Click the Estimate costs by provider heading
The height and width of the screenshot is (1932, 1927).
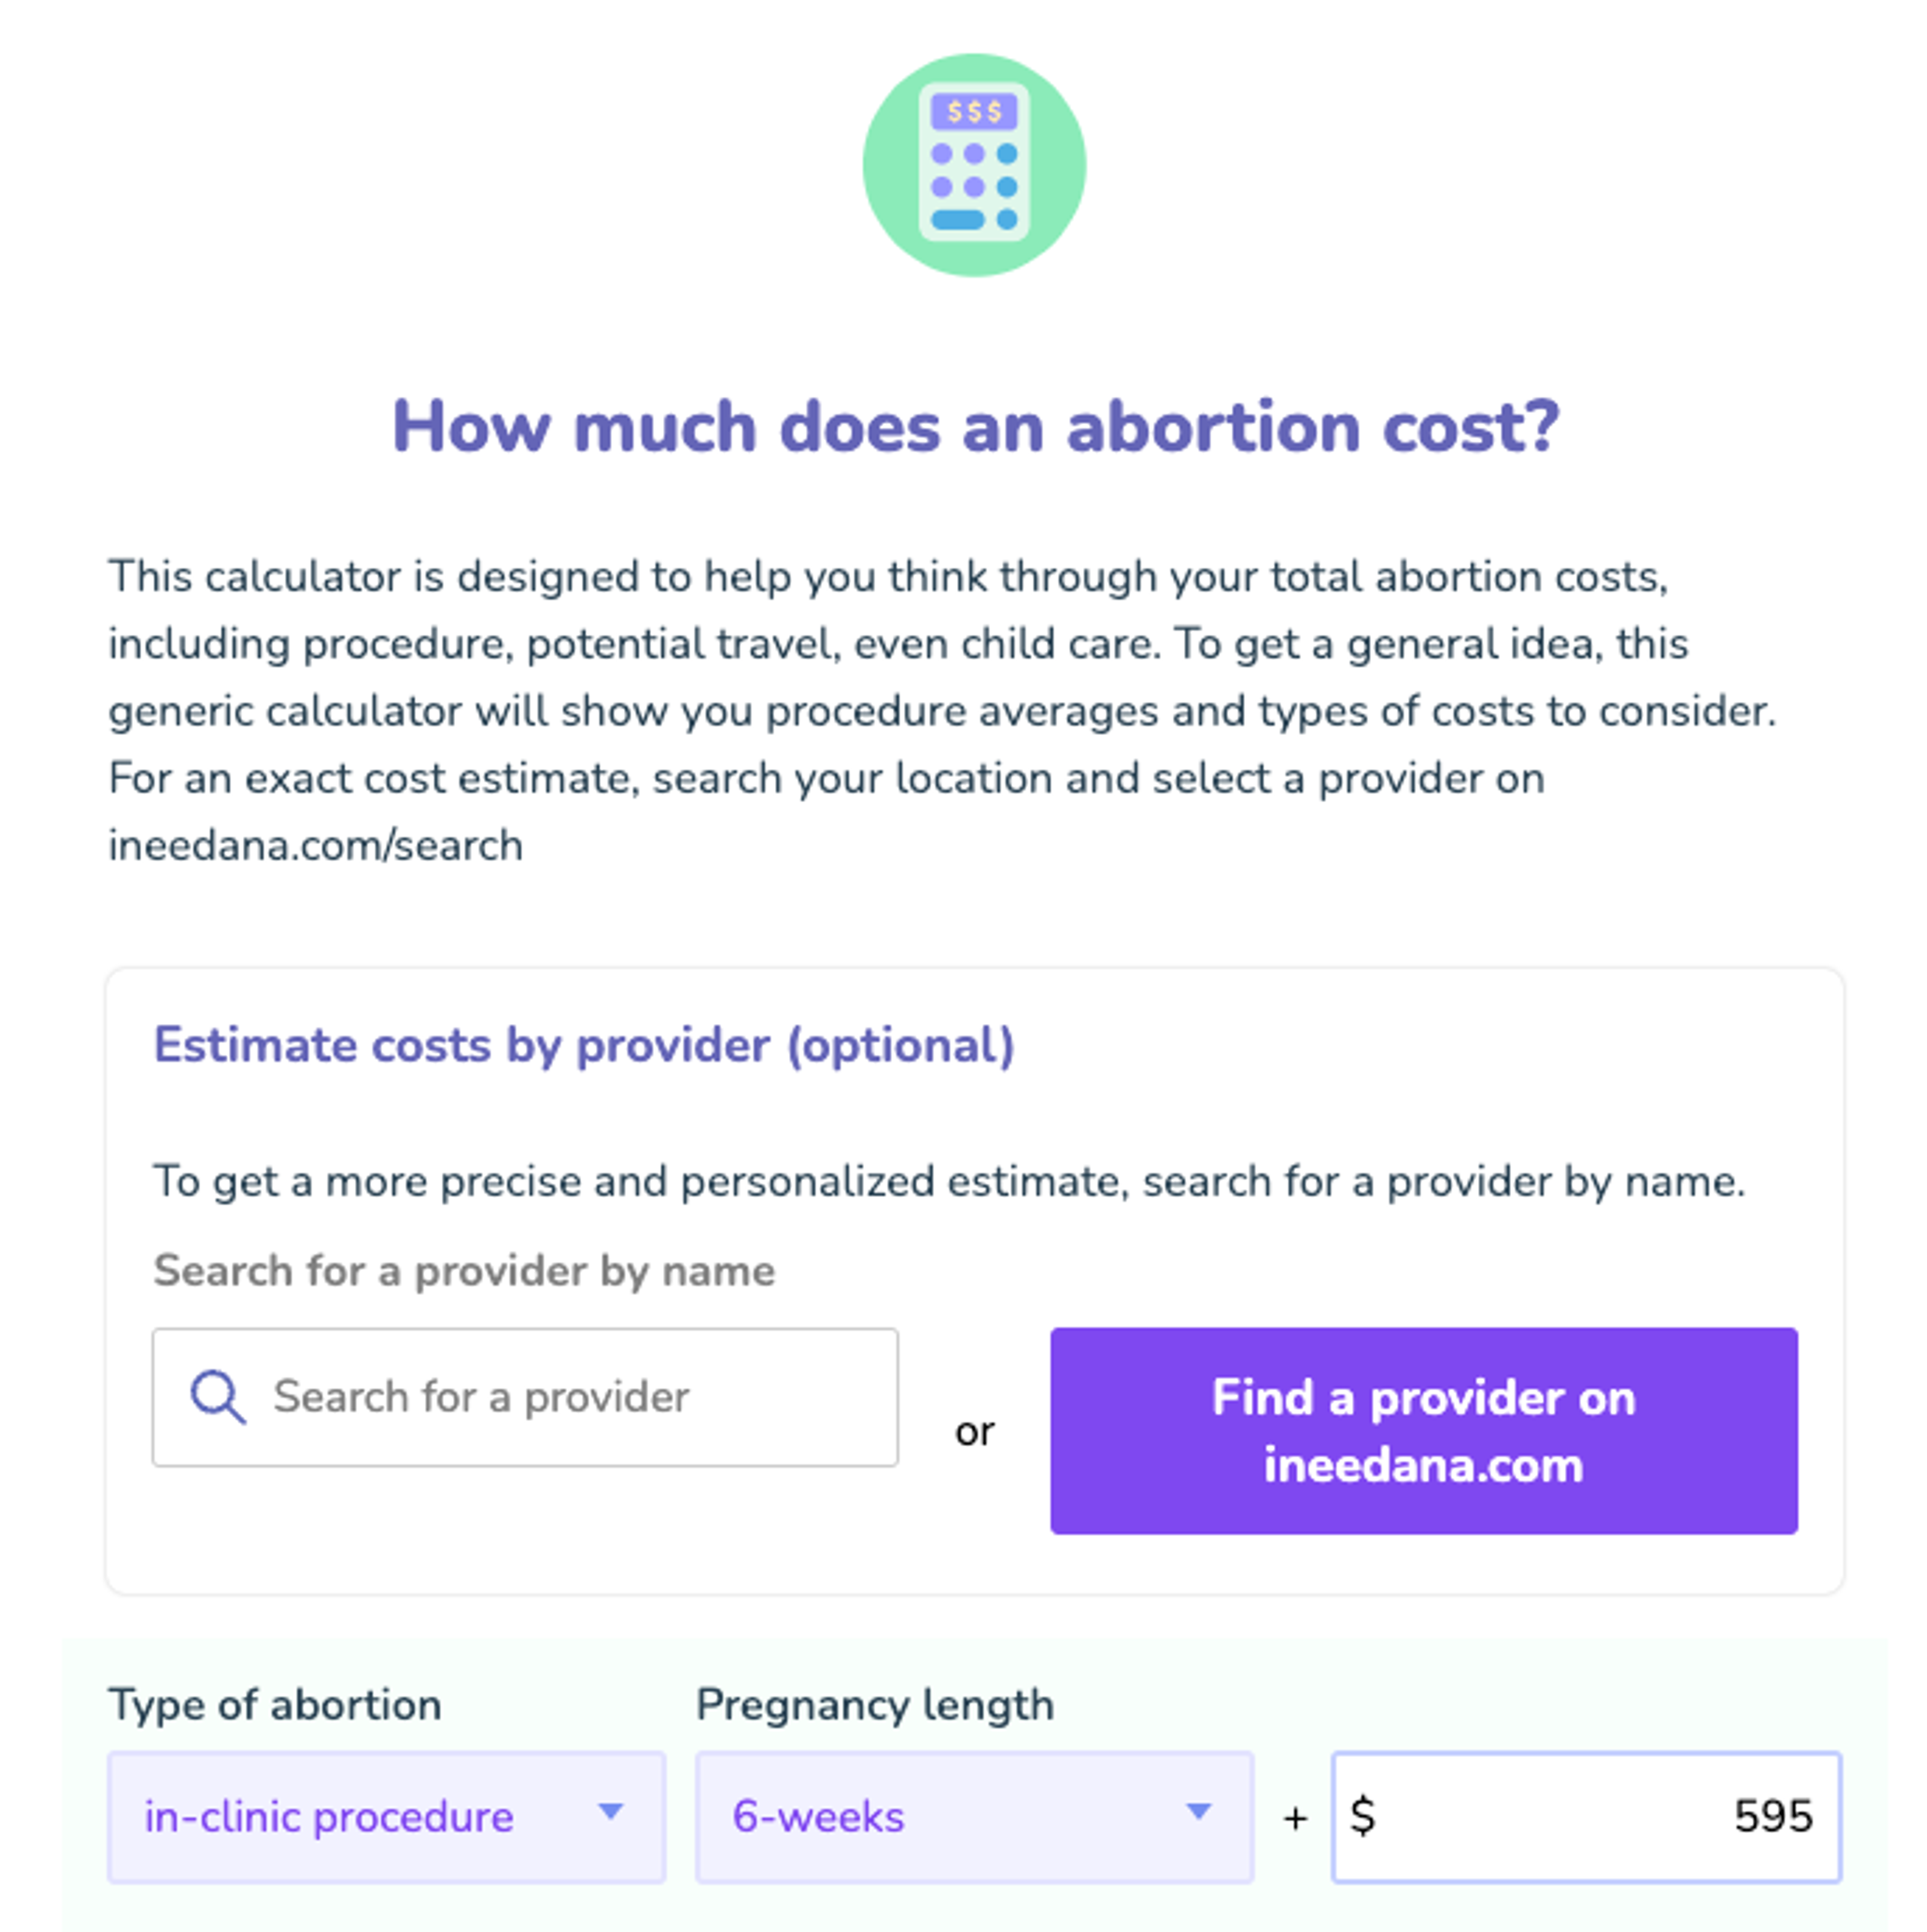tap(583, 1046)
